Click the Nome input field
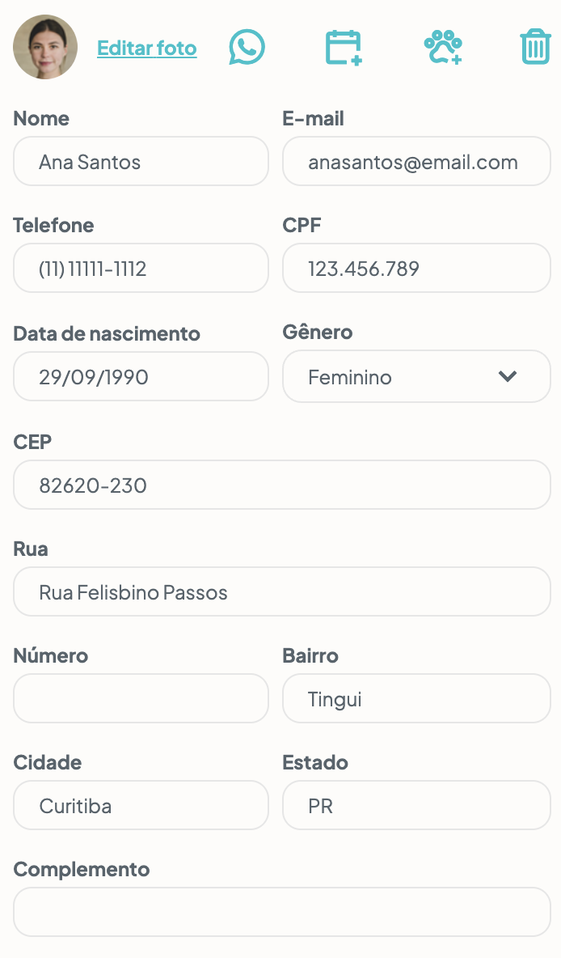The width and height of the screenshot is (561, 958). pos(141,161)
